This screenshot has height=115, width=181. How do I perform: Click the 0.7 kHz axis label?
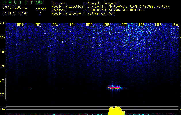point(2,95)
